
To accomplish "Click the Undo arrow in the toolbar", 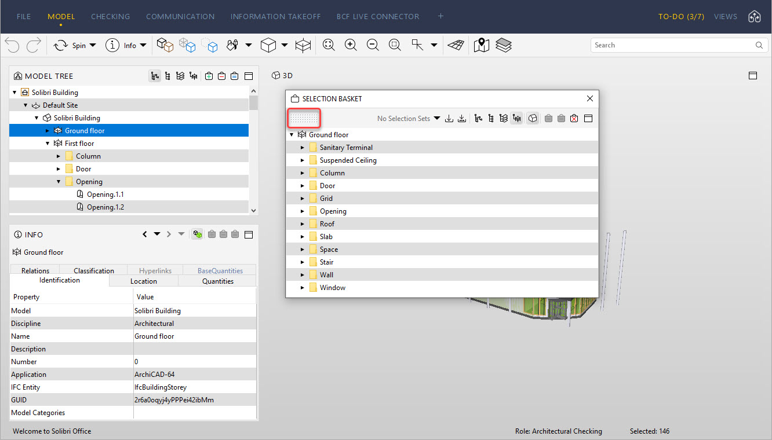I will (12, 45).
